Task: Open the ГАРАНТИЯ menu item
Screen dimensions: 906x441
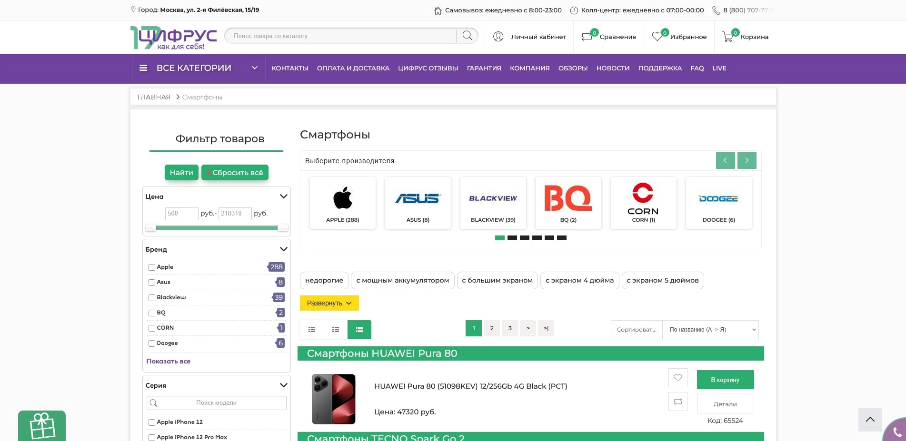Action: 484,68
